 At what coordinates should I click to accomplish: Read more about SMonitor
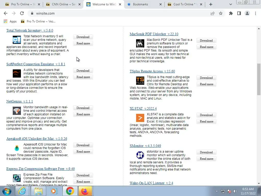(x=206, y=159)
